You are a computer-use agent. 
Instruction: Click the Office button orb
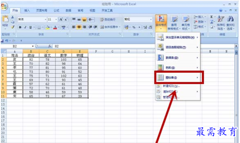point(4,6)
